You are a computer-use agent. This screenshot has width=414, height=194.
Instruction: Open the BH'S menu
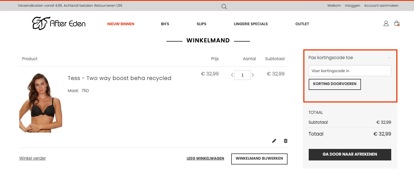pyautogui.click(x=165, y=24)
